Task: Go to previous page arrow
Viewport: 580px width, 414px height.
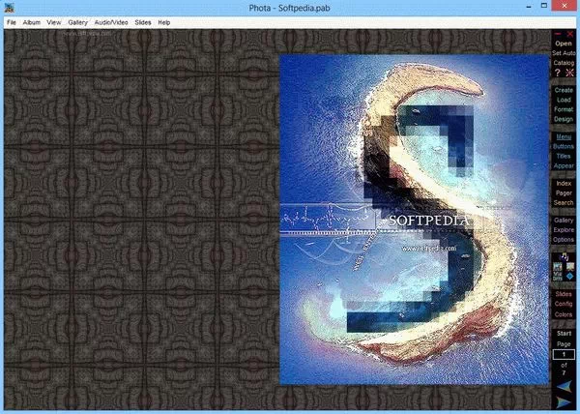Action: [x=564, y=385]
